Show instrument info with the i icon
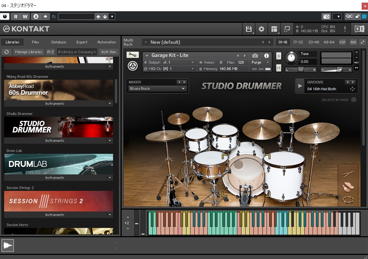The image size is (368, 259). pos(267,55)
